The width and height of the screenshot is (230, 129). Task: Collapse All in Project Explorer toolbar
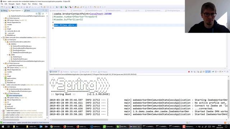37,14
